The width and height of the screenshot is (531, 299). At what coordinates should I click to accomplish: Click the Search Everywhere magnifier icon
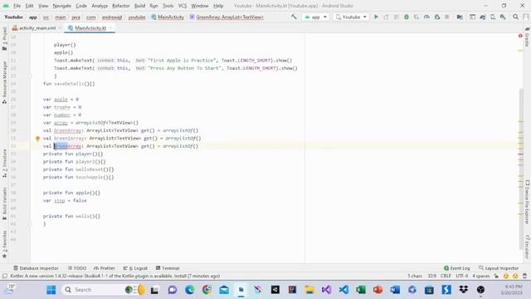[515, 17]
